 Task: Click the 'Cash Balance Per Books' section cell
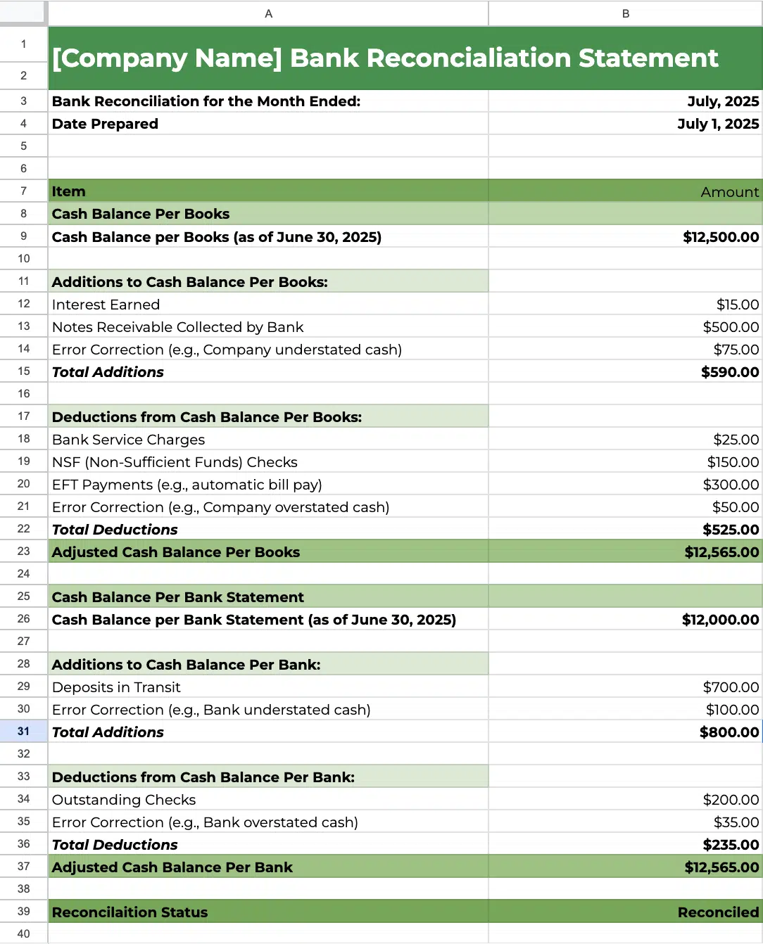(x=268, y=214)
